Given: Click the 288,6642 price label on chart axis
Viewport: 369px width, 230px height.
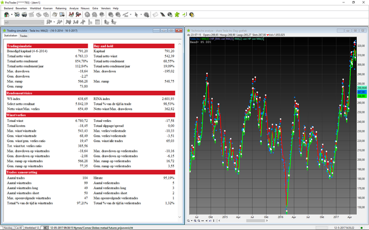Looking at the screenshot, I should [362, 88].
